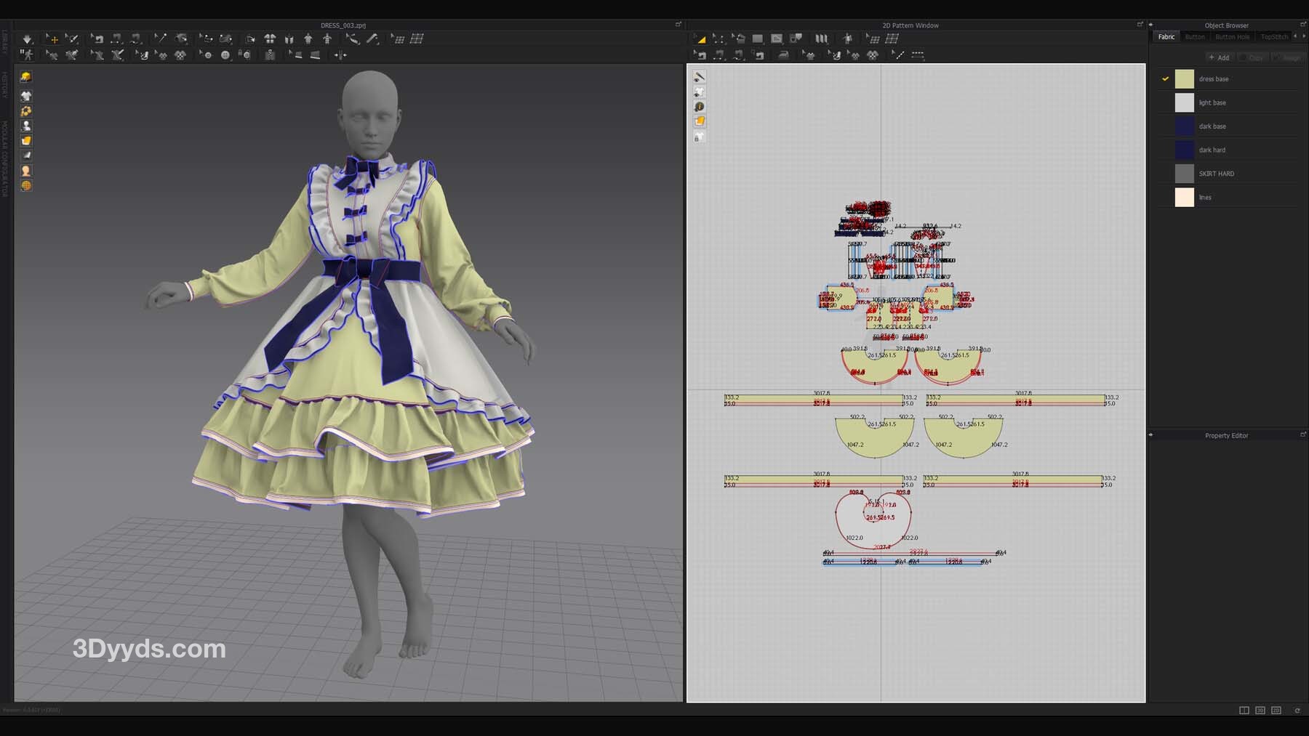This screenshot has width=1309, height=736.
Task: Switch to the Button tab
Action: [x=1194, y=37]
